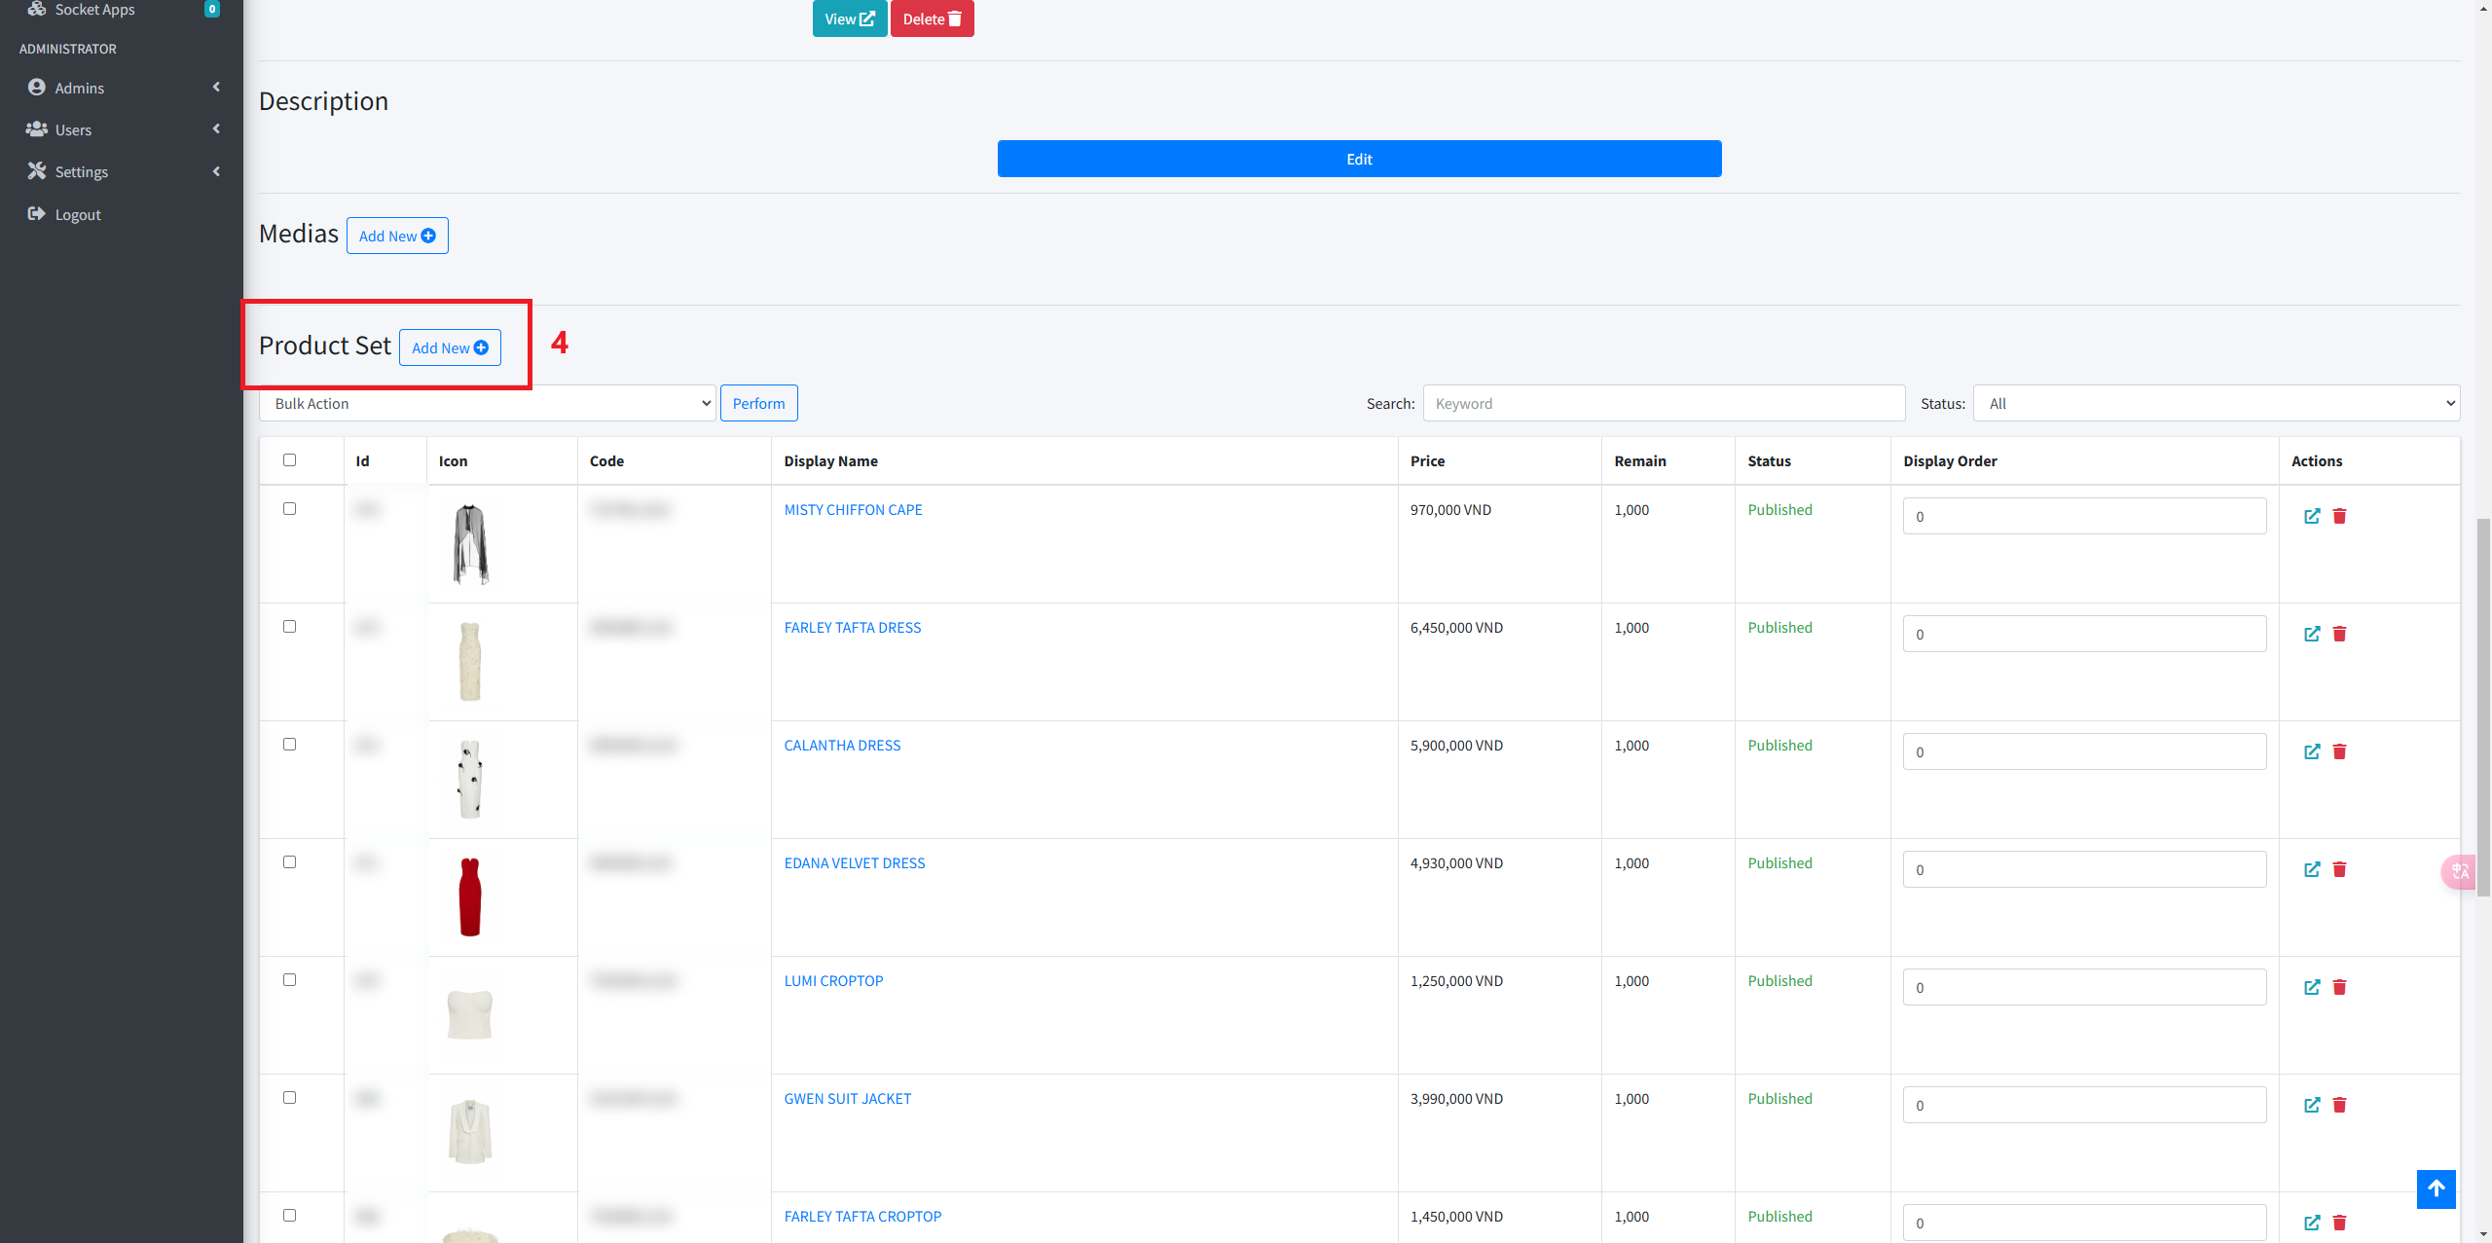Viewport: 2492px width, 1243px height.
Task: Open the FARLEY TAFTA DRESS link
Action: [x=853, y=628]
